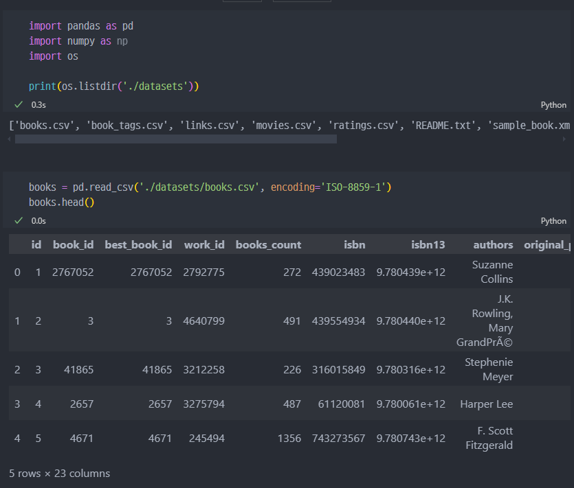Viewport: 574px width, 488px height.
Task: Click the isbn value 61120081
Action: point(342,404)
